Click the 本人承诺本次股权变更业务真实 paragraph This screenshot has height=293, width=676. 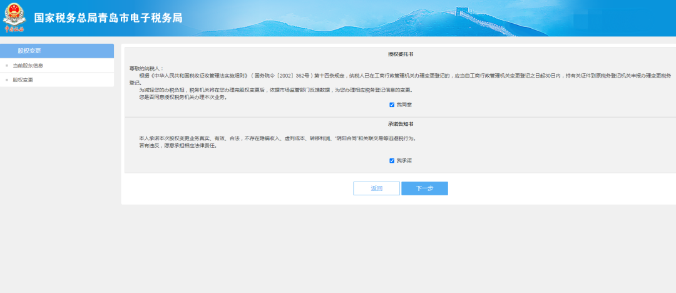point(277,139)
